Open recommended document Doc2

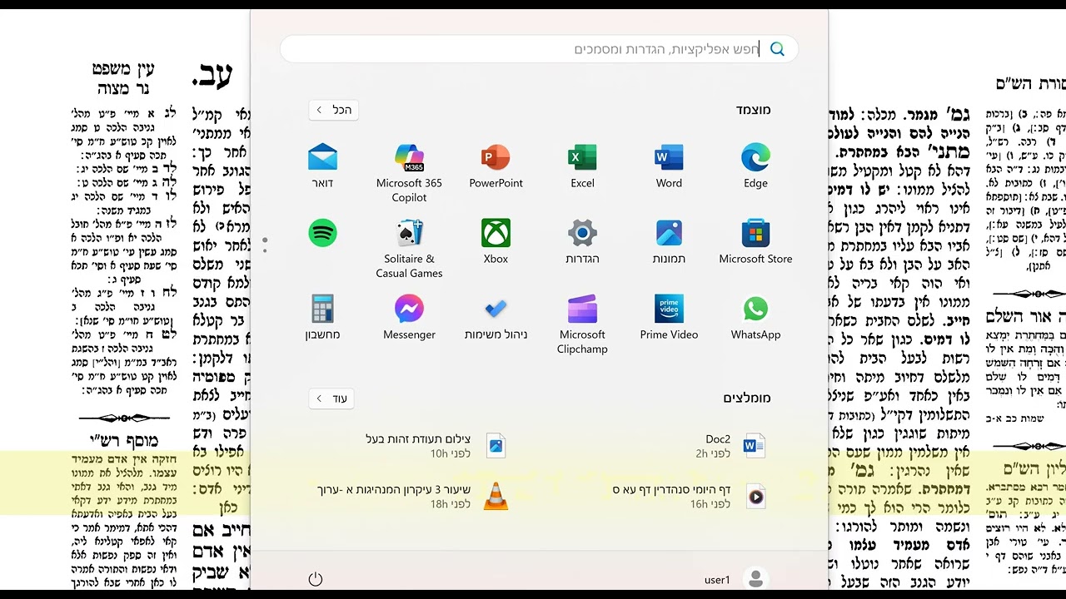pyautogui.click(x=730, y=446)
